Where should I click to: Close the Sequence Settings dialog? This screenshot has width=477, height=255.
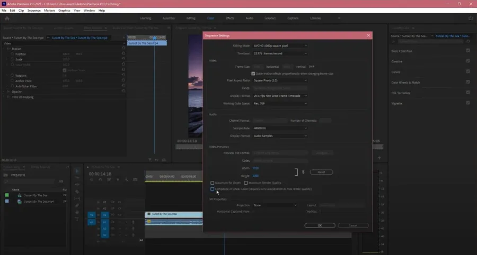tap(368, 35)
